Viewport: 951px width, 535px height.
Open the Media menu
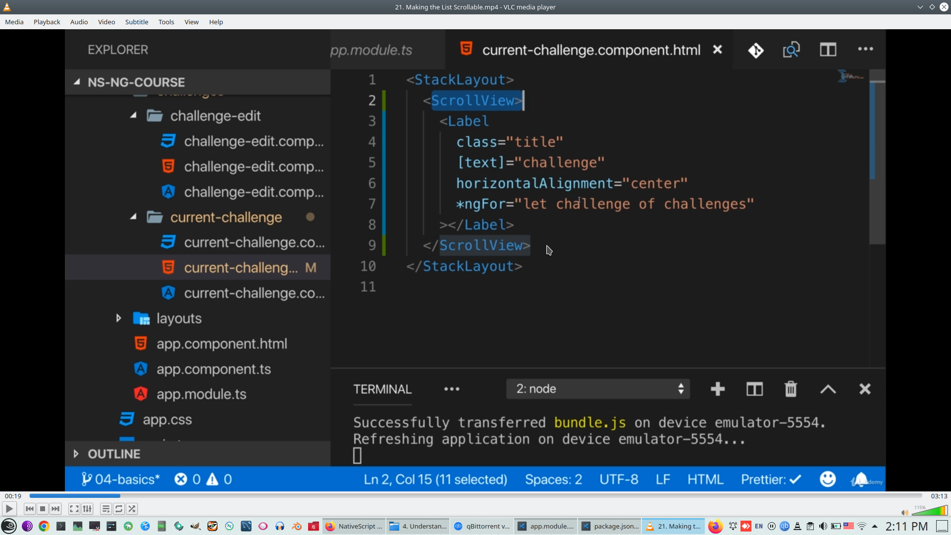(14, 22)
